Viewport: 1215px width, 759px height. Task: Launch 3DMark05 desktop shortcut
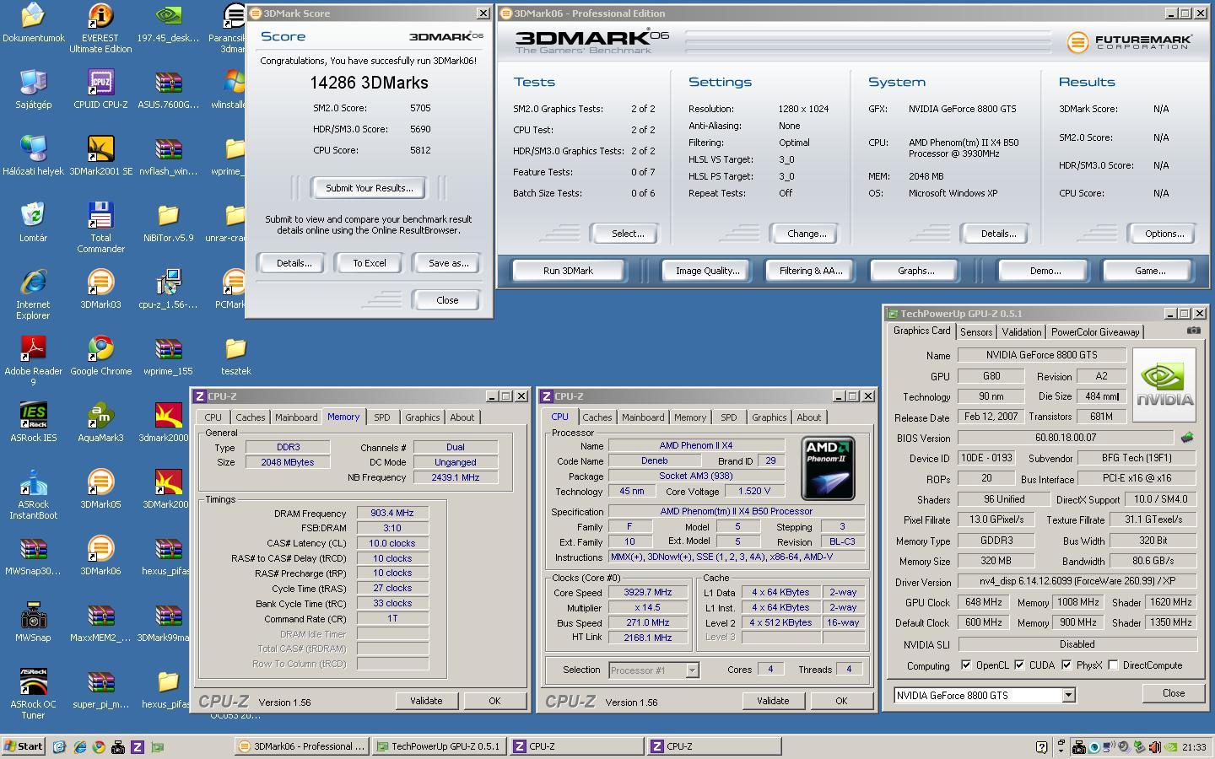100,488
